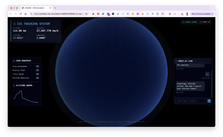View site information icon in address bar
Screen dimensions: 223x137
[x=31, y=14]
